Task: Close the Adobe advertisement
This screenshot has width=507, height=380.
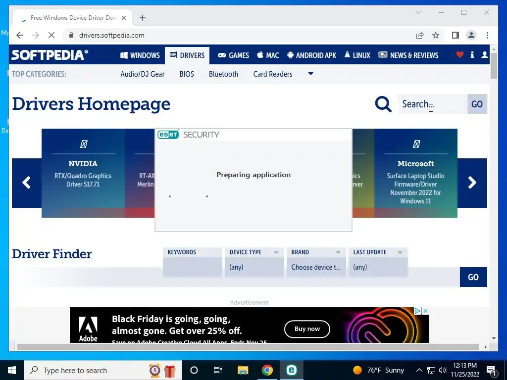Action: tap(425, 311)
